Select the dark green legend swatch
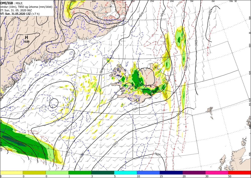This screenshot has width=251, height=178. pyautogui.click(x=103, y=172)
